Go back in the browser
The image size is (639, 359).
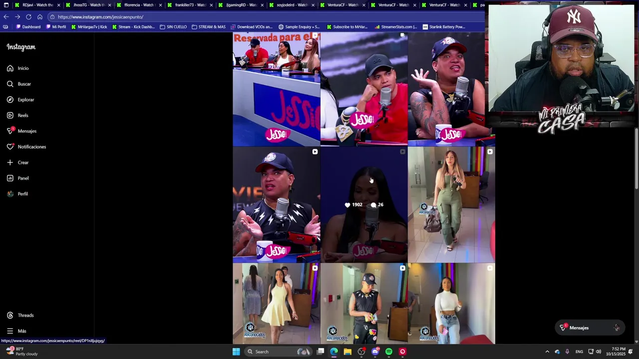(x=6, y=17)
